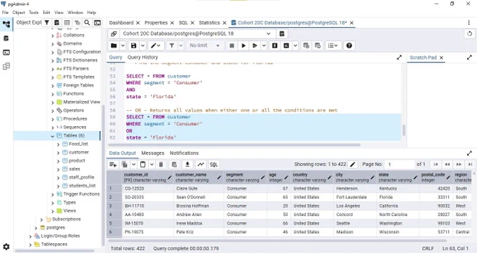Image resolution: width=477 pixels, height=253 pixels.
Task: Open the Filter options dropdown arrow
Action: (x=181, y=46)
